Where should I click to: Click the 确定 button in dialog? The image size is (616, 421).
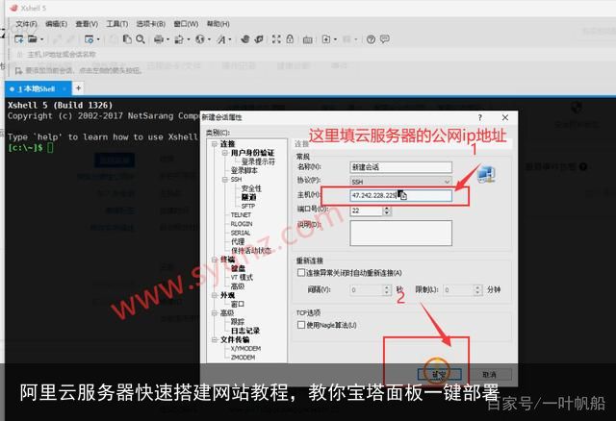click(x=439, y=374)
